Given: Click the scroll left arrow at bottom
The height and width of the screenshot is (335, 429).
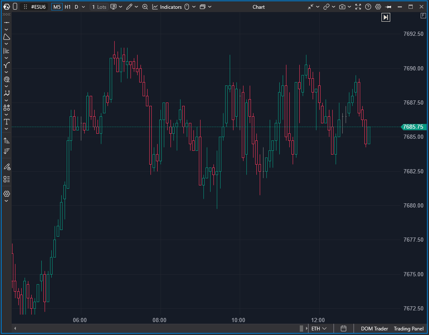Looking at the screenshot, I should coord(15,328).
